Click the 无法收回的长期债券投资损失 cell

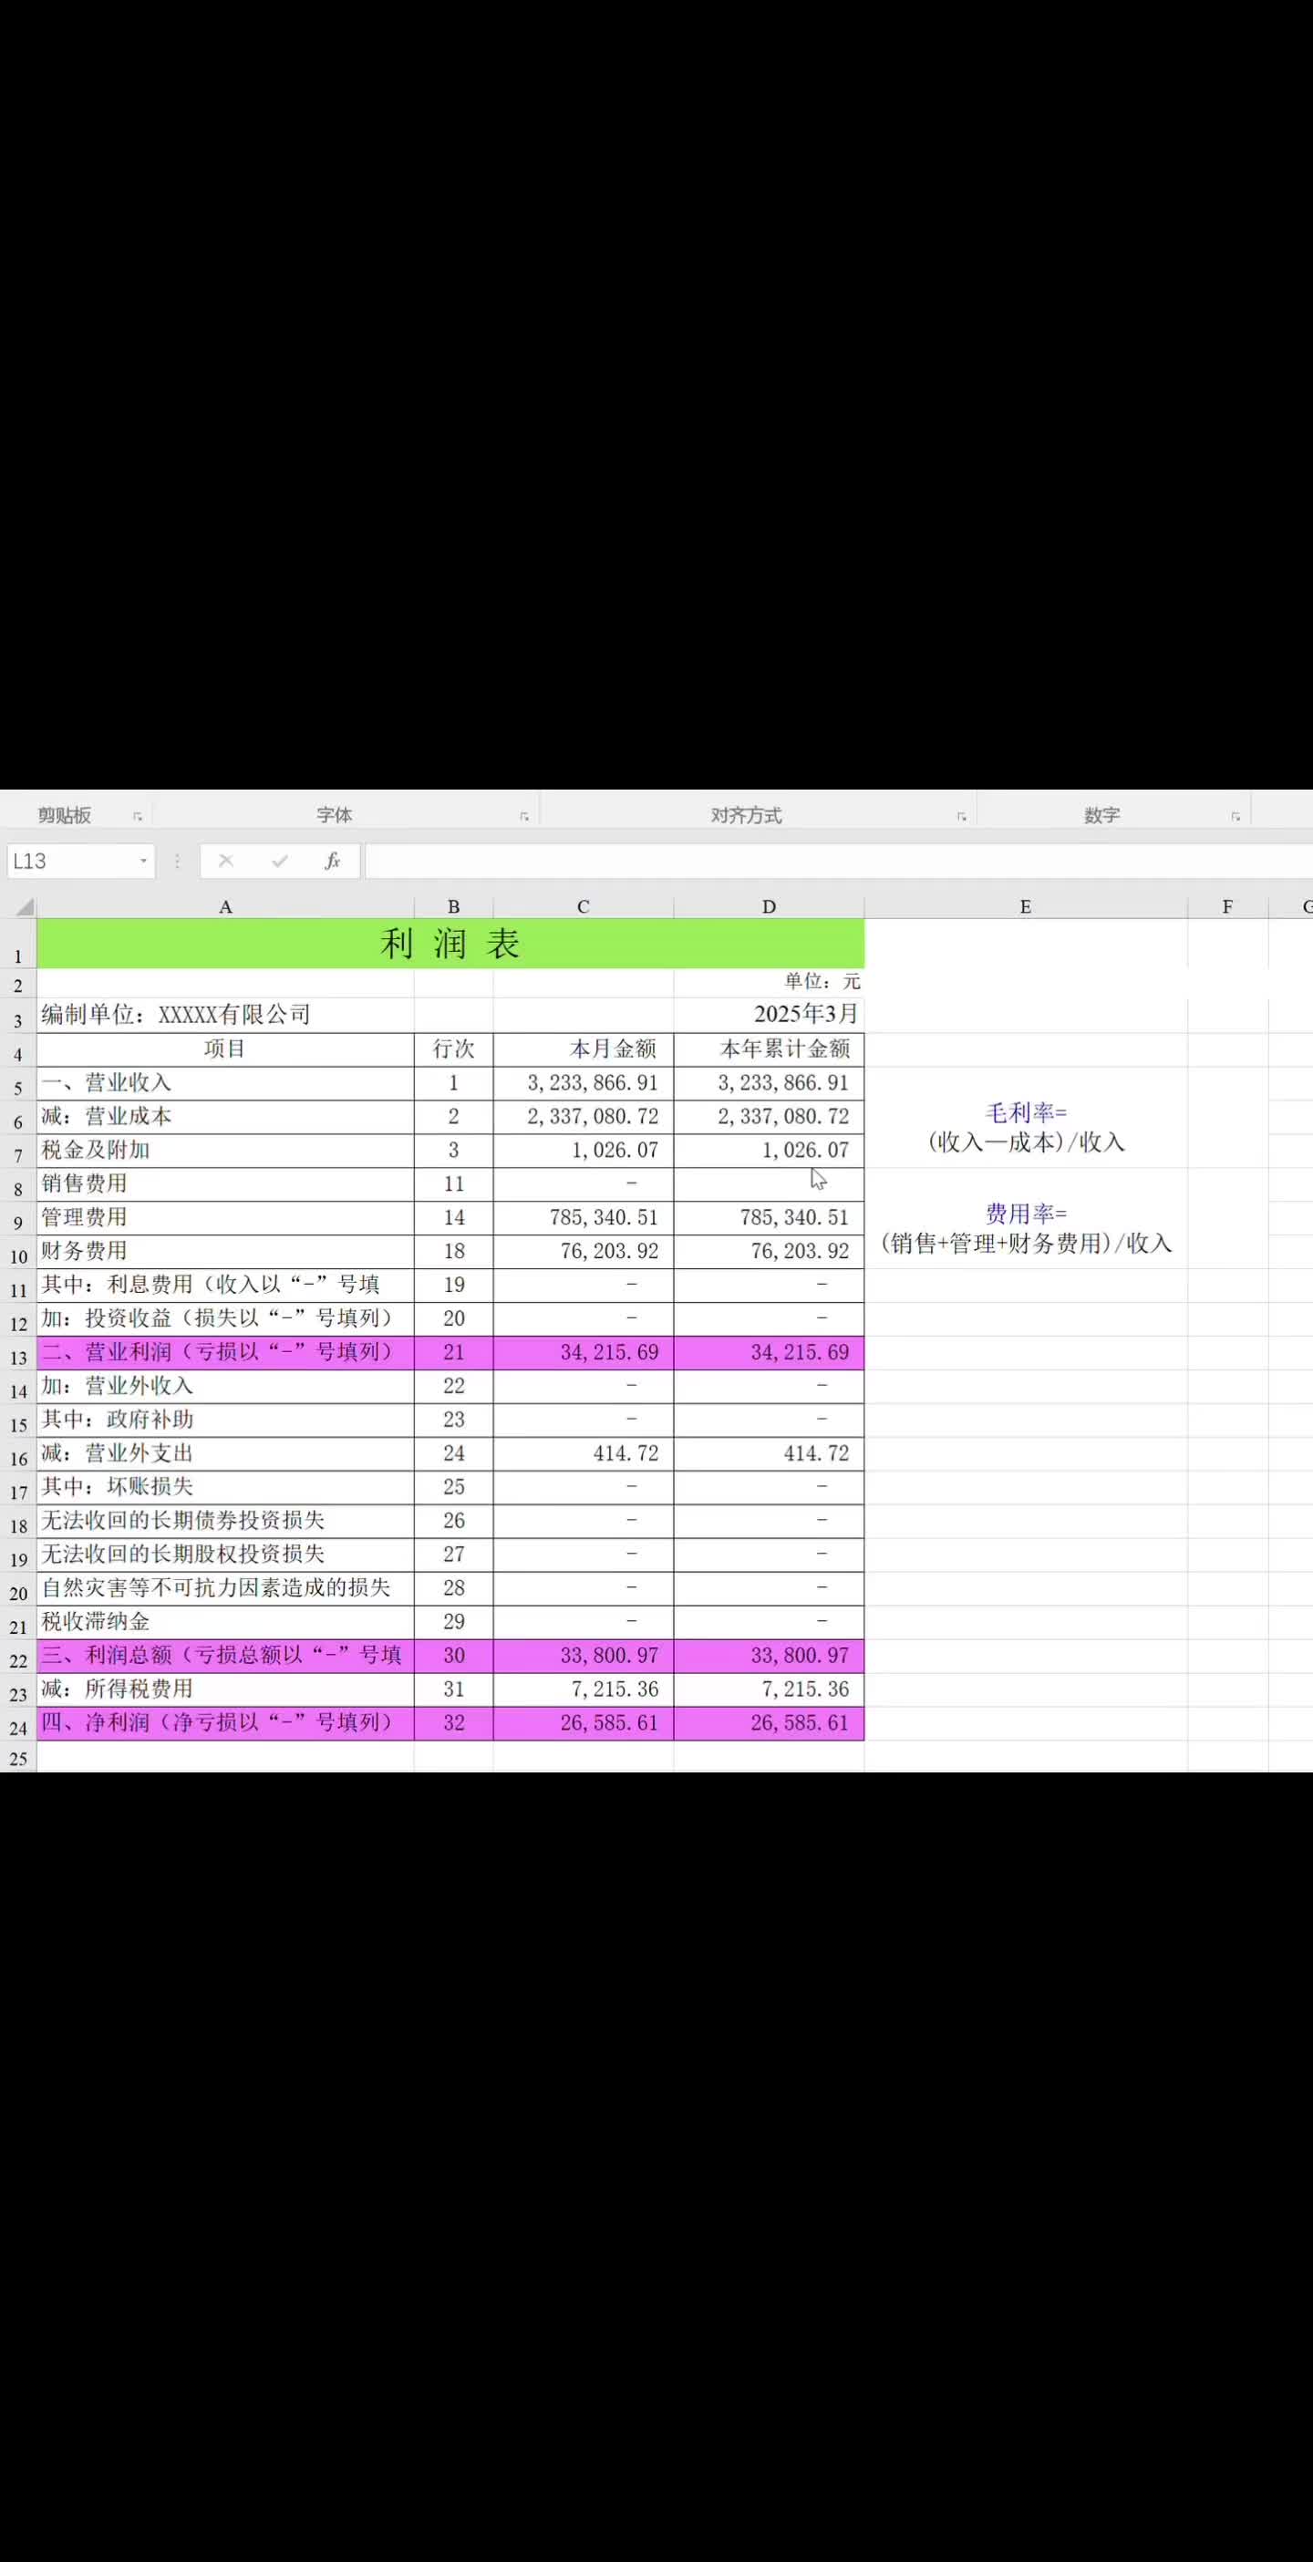coord(226,1522)
